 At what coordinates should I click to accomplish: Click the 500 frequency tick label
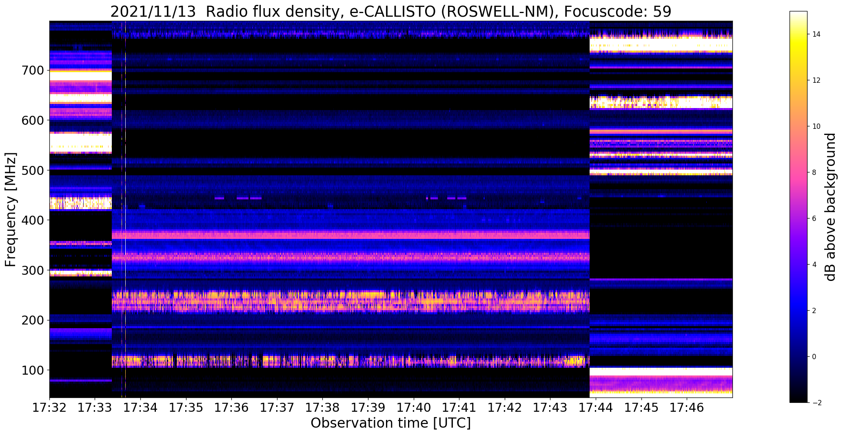point(32,170)
